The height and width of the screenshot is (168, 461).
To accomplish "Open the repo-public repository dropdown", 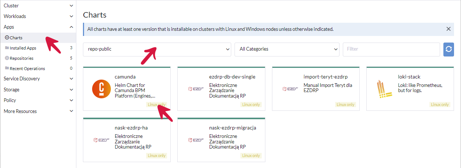I will tap(157, 49).
